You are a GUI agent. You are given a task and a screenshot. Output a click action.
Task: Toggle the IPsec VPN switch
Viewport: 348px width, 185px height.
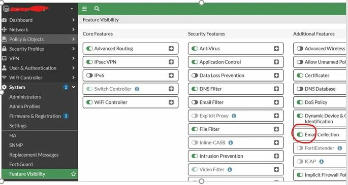pos(89,62)
